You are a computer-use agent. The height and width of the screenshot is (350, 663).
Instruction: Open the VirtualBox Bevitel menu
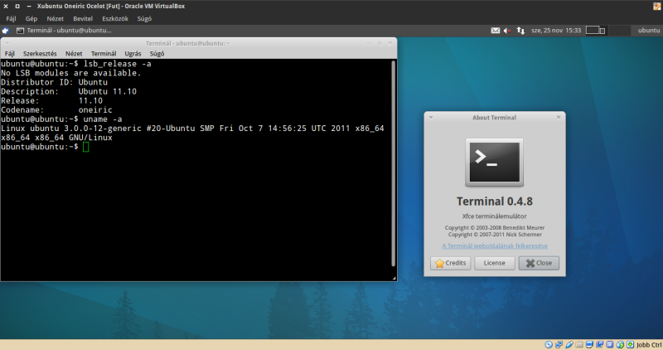click(x=83, y=18)
